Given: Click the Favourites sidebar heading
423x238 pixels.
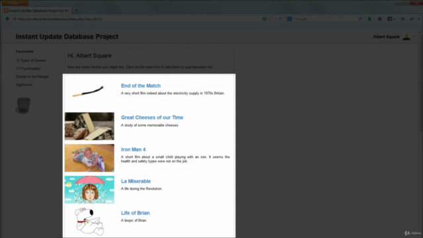Looking at the screenshot, I should pos(24,52).
